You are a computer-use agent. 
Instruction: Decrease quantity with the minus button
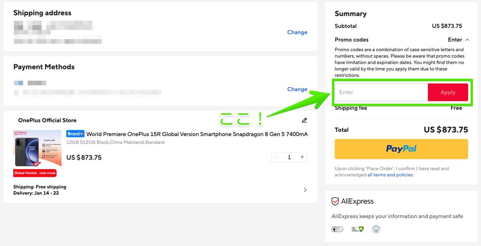point(277,157)
